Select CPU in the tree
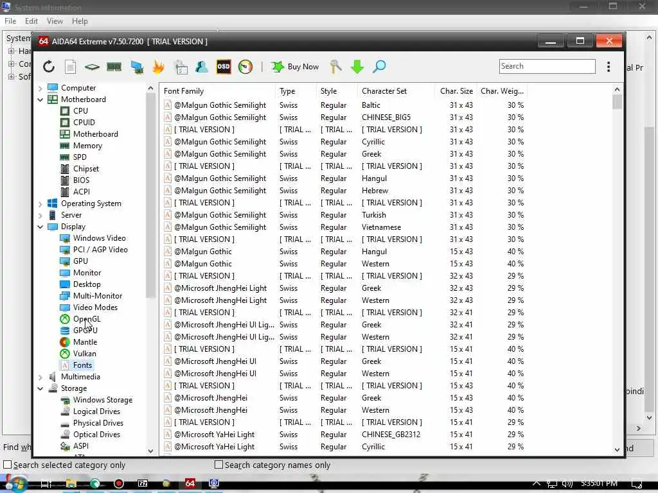 click(x=80, y=110)
